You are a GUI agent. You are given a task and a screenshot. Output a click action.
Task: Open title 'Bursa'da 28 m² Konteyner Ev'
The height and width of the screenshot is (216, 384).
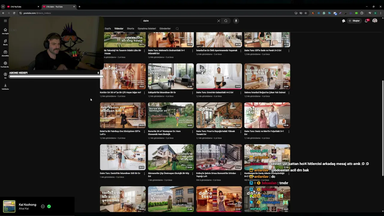pos(164,133)
